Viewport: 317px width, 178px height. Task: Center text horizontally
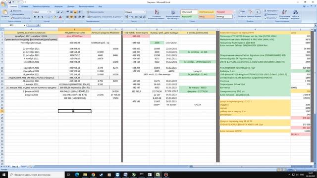click(71, 17)
